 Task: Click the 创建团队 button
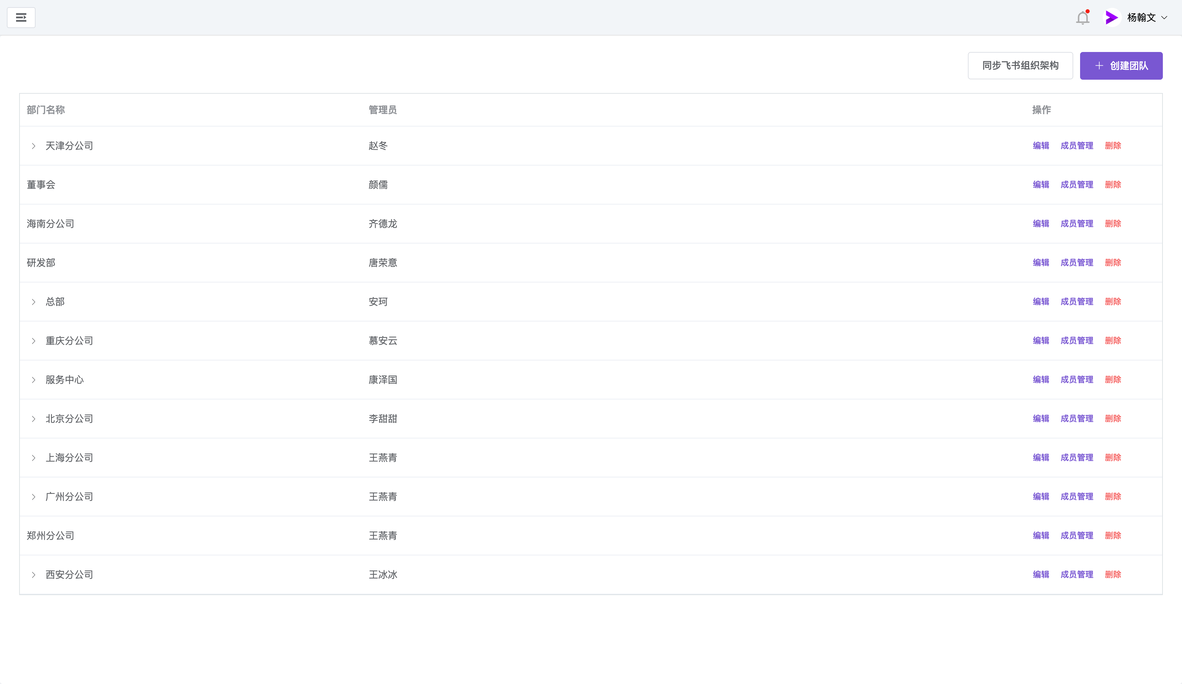(1121, 66)
